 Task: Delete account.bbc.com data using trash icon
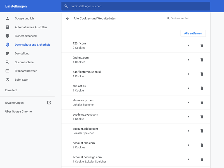click(202, 145)
